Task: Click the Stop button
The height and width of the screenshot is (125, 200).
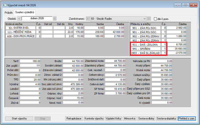Action: [43, 119]
